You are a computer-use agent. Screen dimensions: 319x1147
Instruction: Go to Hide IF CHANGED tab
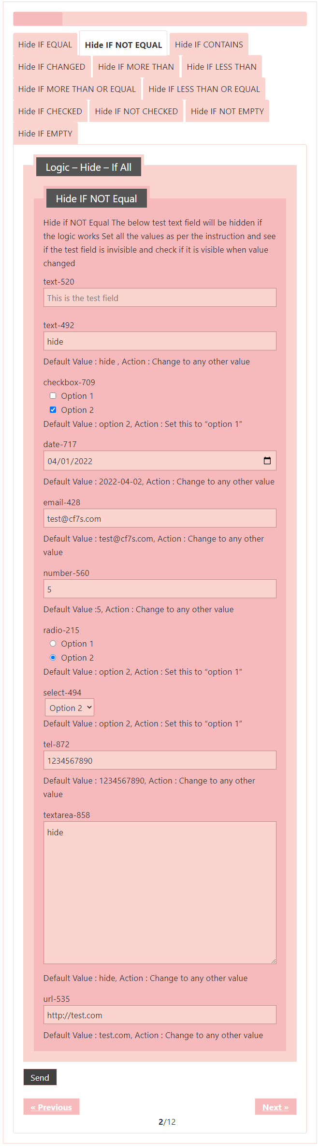52,67
